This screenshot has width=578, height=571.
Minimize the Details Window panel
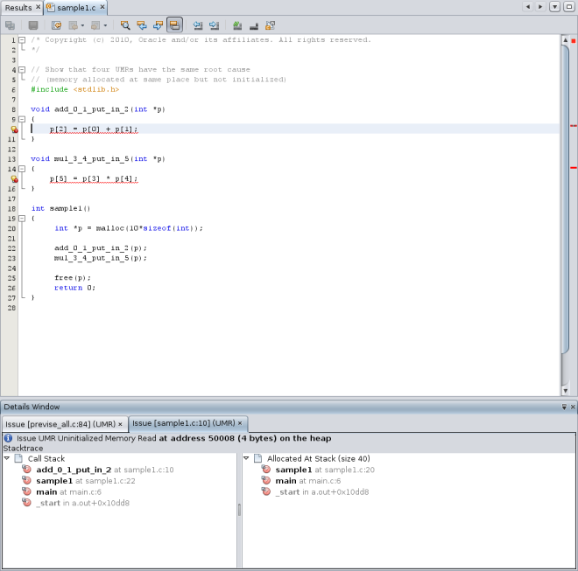564,407
